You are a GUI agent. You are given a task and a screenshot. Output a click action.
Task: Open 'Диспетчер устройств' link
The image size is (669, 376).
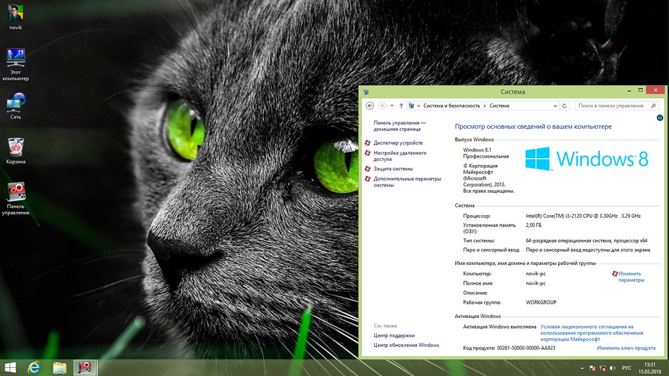click(398, 143)
